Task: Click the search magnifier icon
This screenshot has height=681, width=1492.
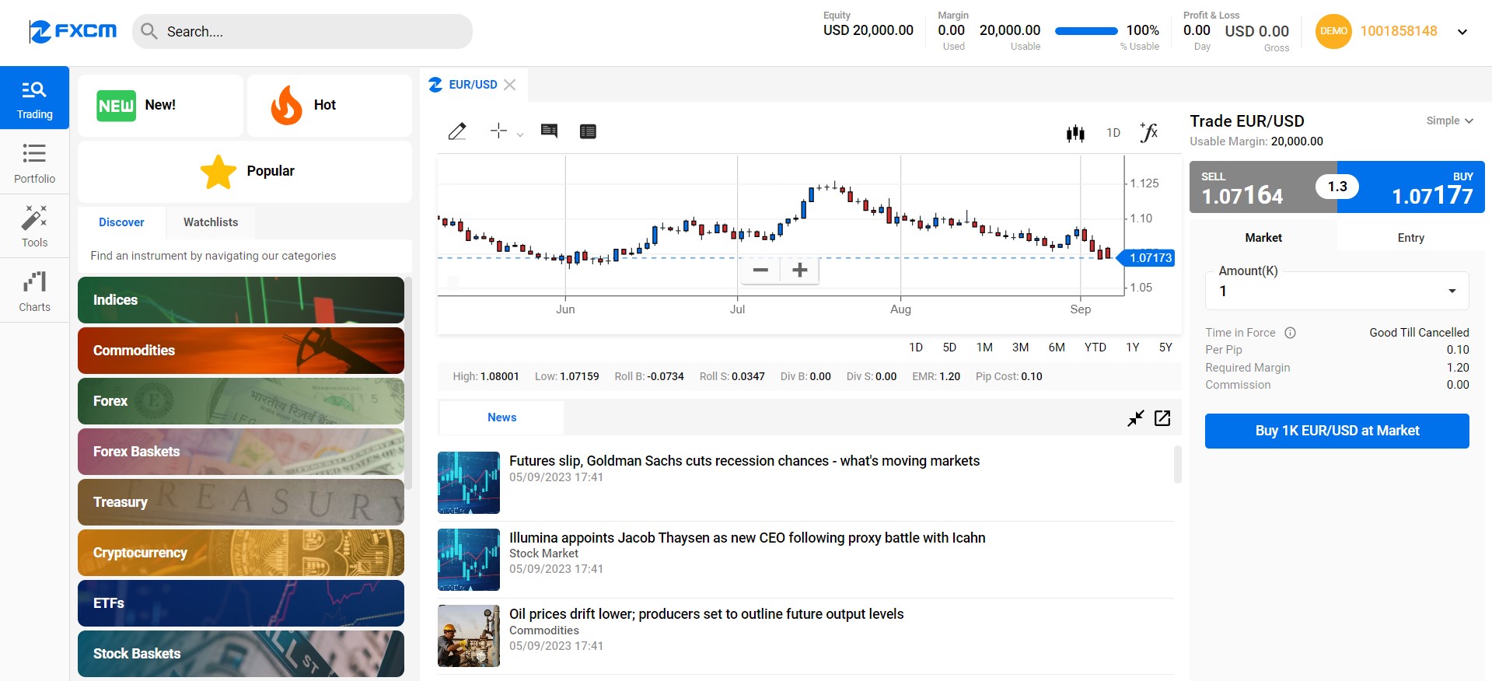Action: point(149,31)
